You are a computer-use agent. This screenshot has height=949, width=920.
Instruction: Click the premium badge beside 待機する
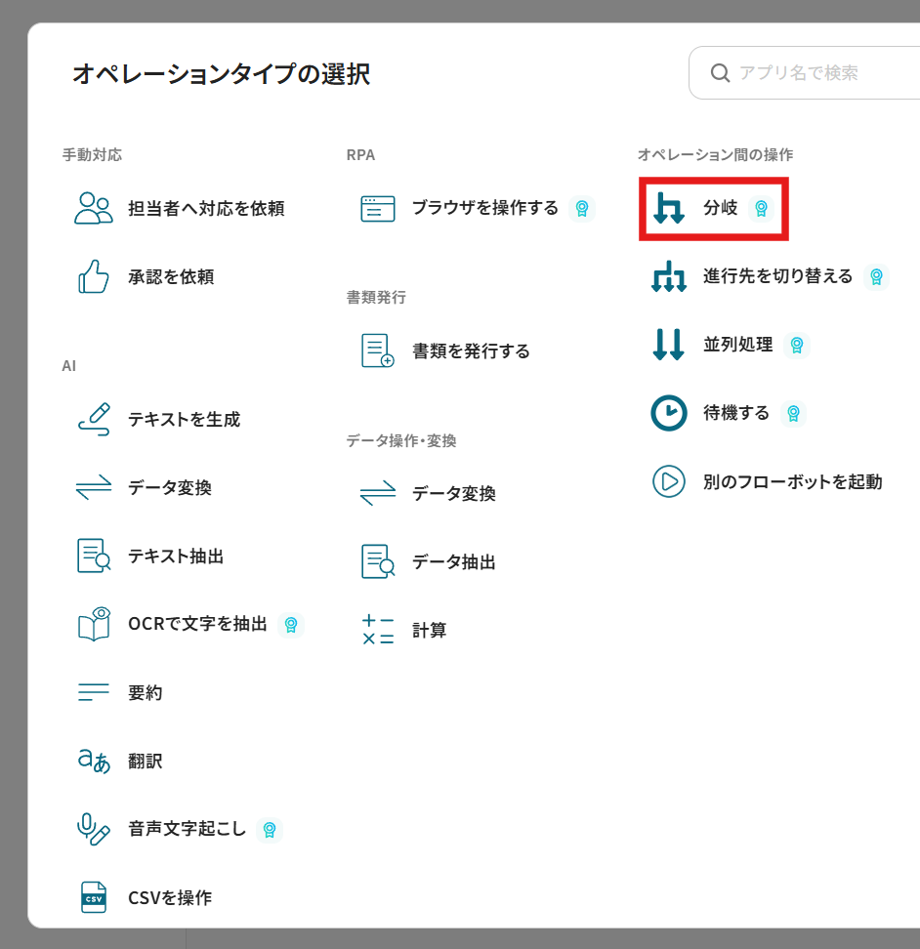(x=793, y=413)
